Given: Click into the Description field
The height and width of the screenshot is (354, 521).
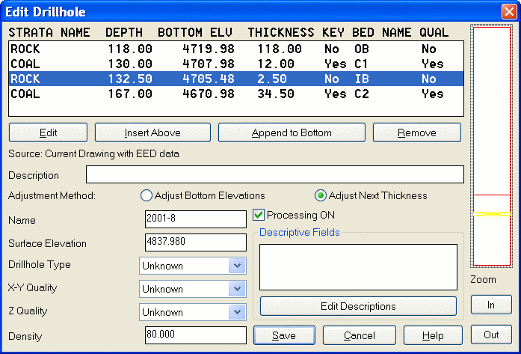Looking at the screenshot, I should coord(275,174).
